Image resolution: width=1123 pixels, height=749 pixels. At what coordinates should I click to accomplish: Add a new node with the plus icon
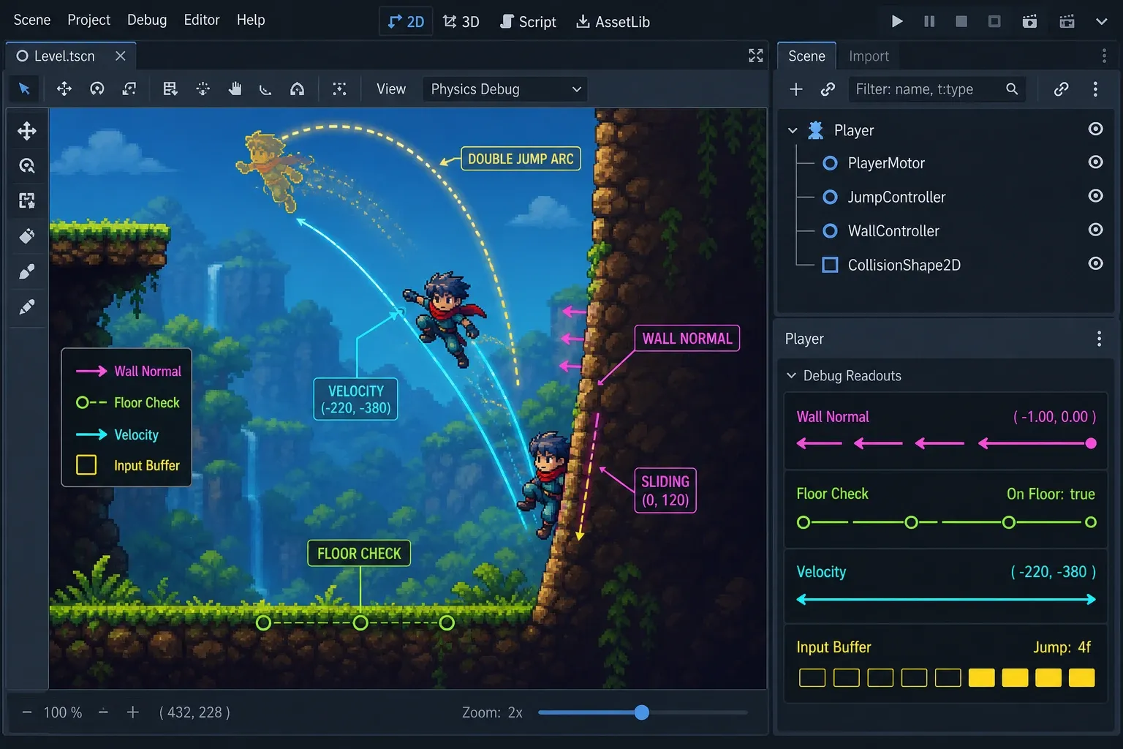pos(796,89)
